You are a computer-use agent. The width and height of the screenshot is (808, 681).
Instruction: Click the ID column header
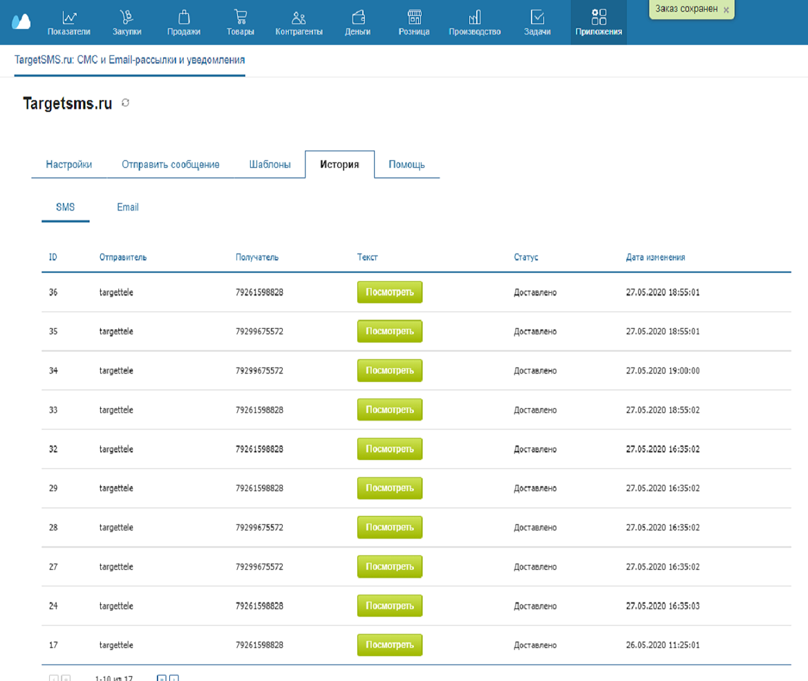tap(53, 257)
